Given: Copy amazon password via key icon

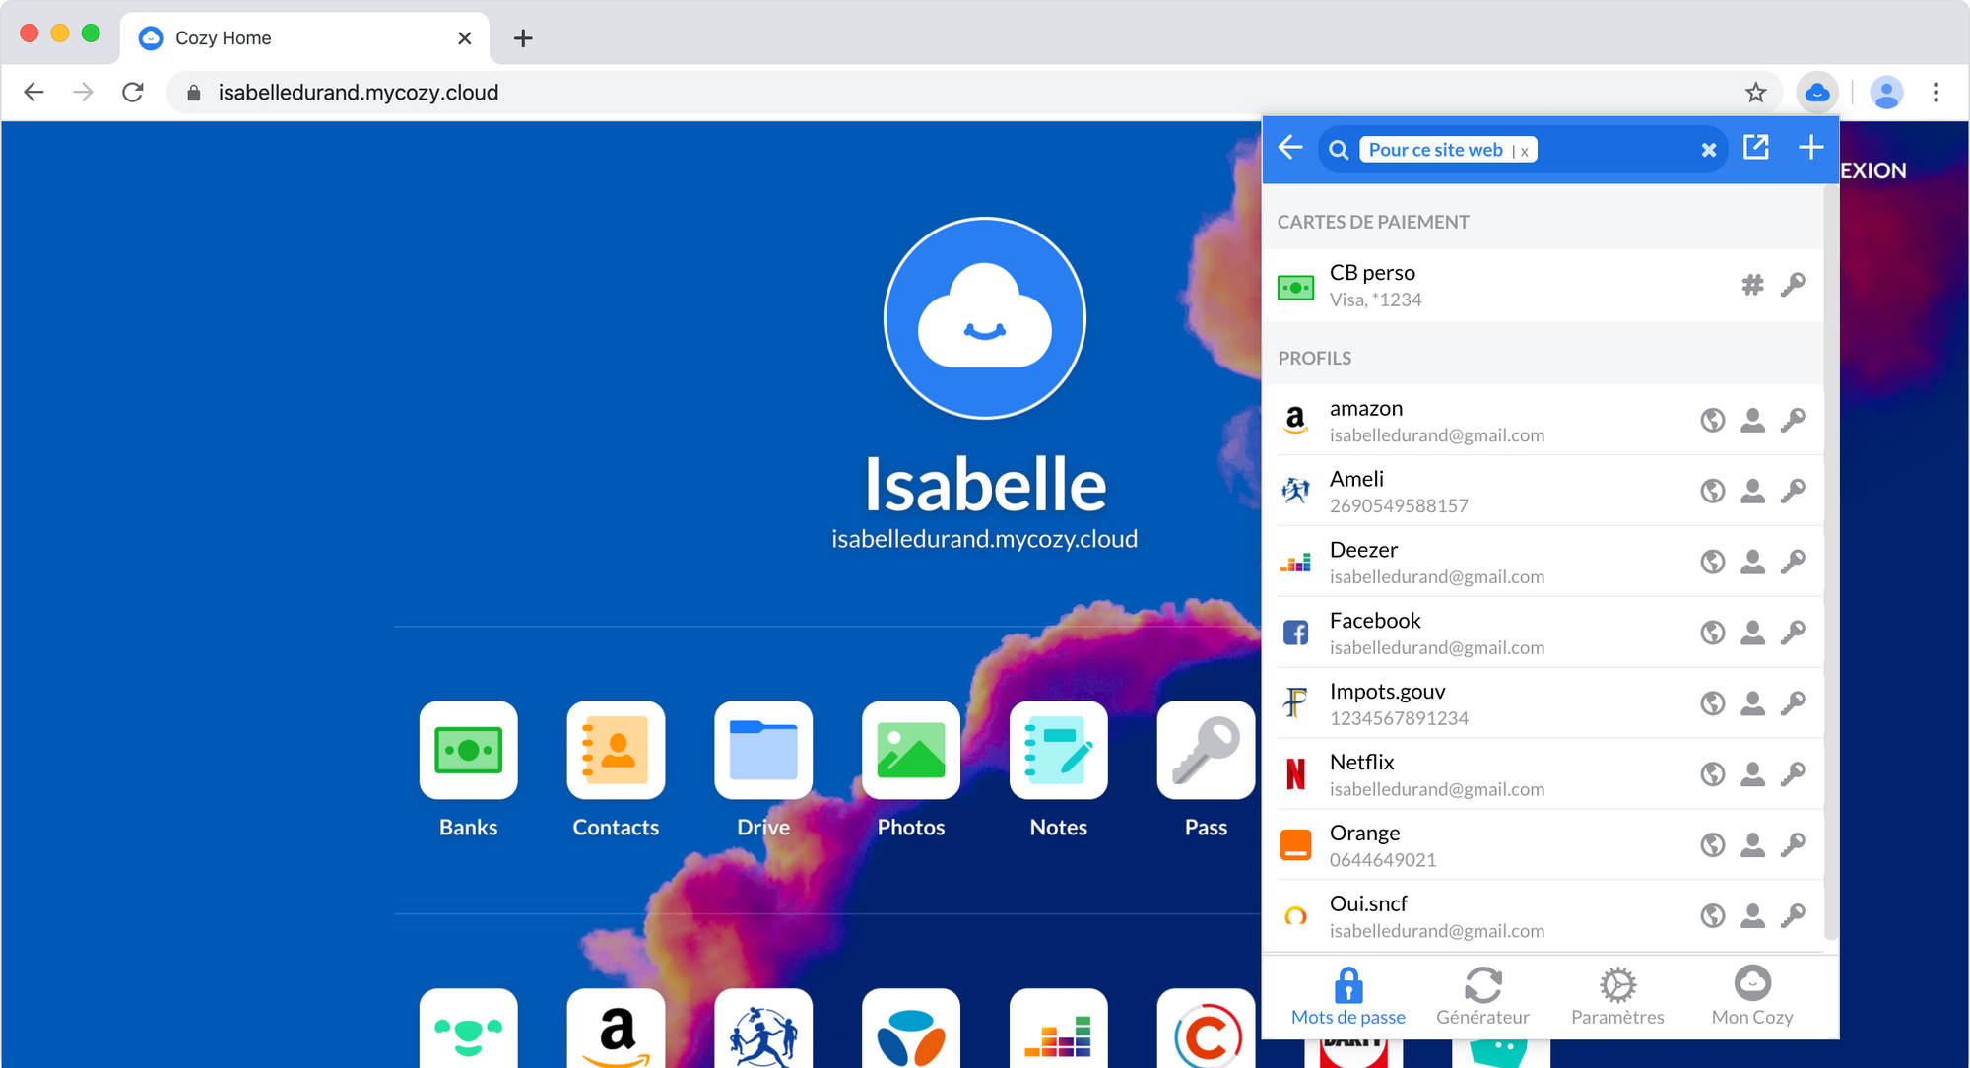Looking at the screenshot, I should [x=1793, y=421].
